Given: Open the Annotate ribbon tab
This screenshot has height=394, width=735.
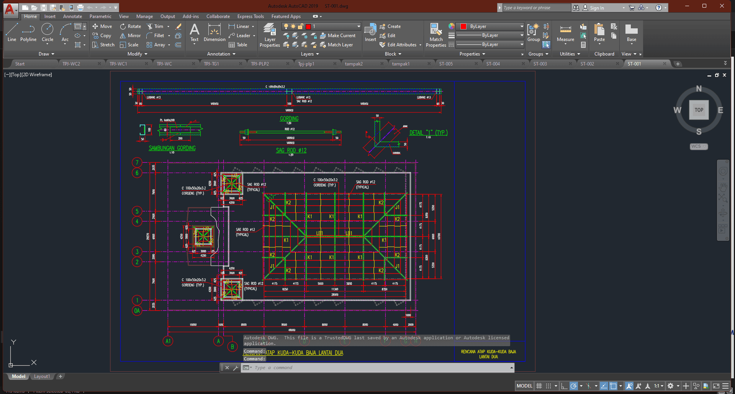Looking at the screenshot, I should pos(72,16).
